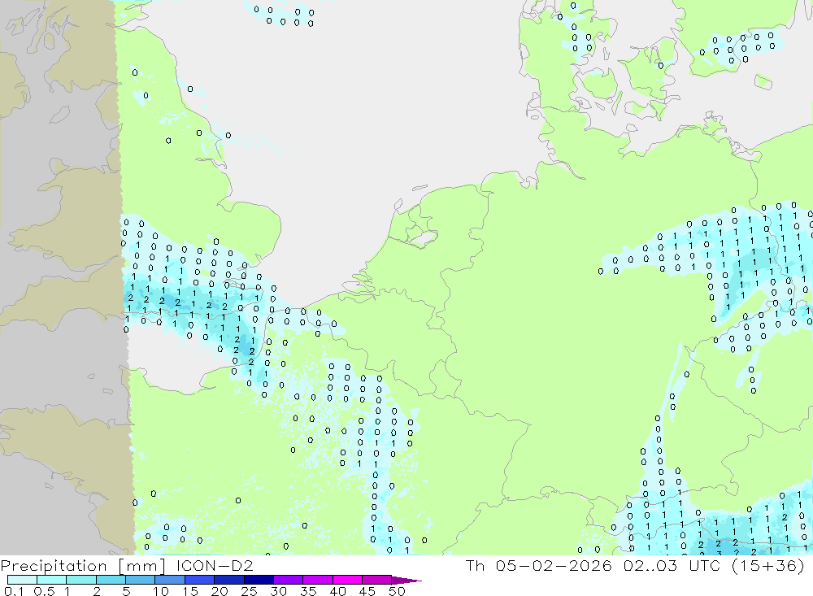Select the 5–10 mm light blue legend swatch
This screenshot has height=596, width=813.
[141, 580]
